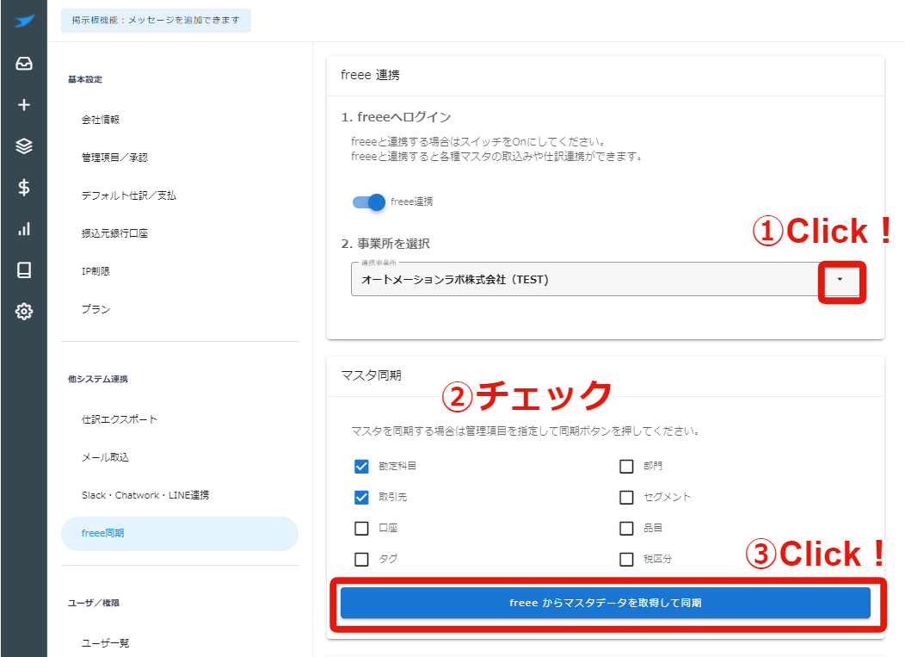Open 管理項目／承認 settings page
This screenshot has width=905, height=657.
coord(115,158)
